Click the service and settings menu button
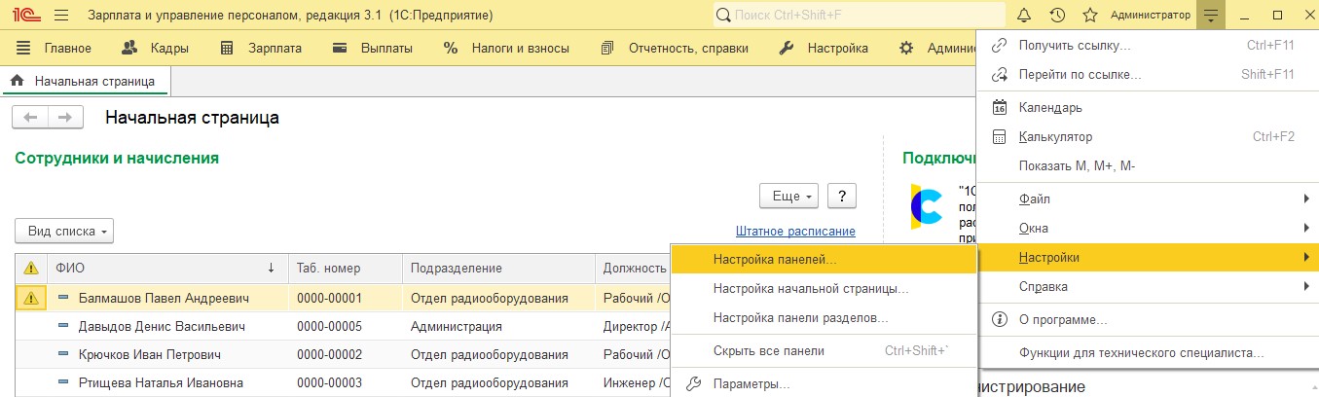 [1210, 16]
